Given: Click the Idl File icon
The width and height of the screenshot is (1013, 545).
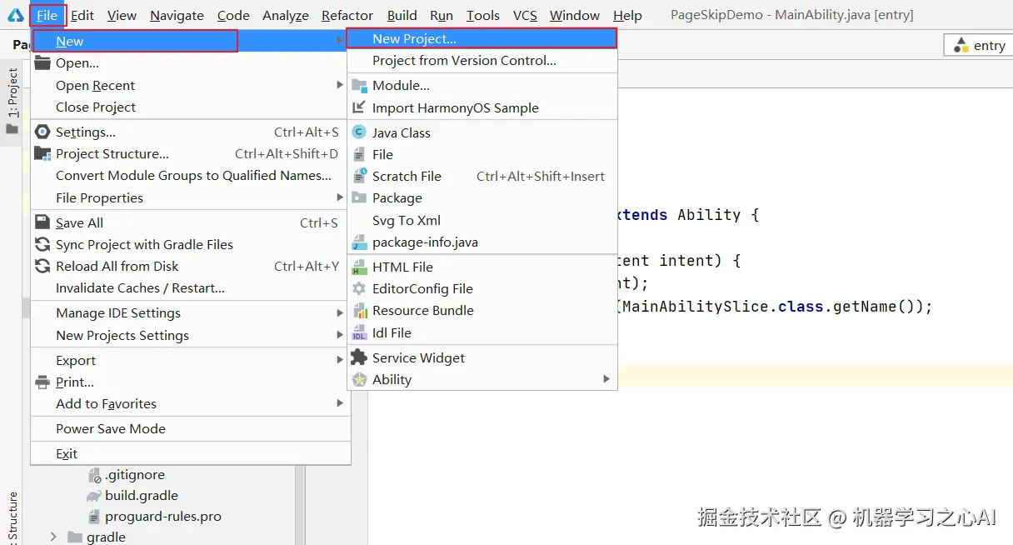Looking at the screenshot, I should click(359, 332).
